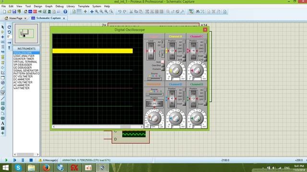This screenshot has width=307, height=172.
Task: Select the 2D circle graphics tool
Action: pos(3,108)
